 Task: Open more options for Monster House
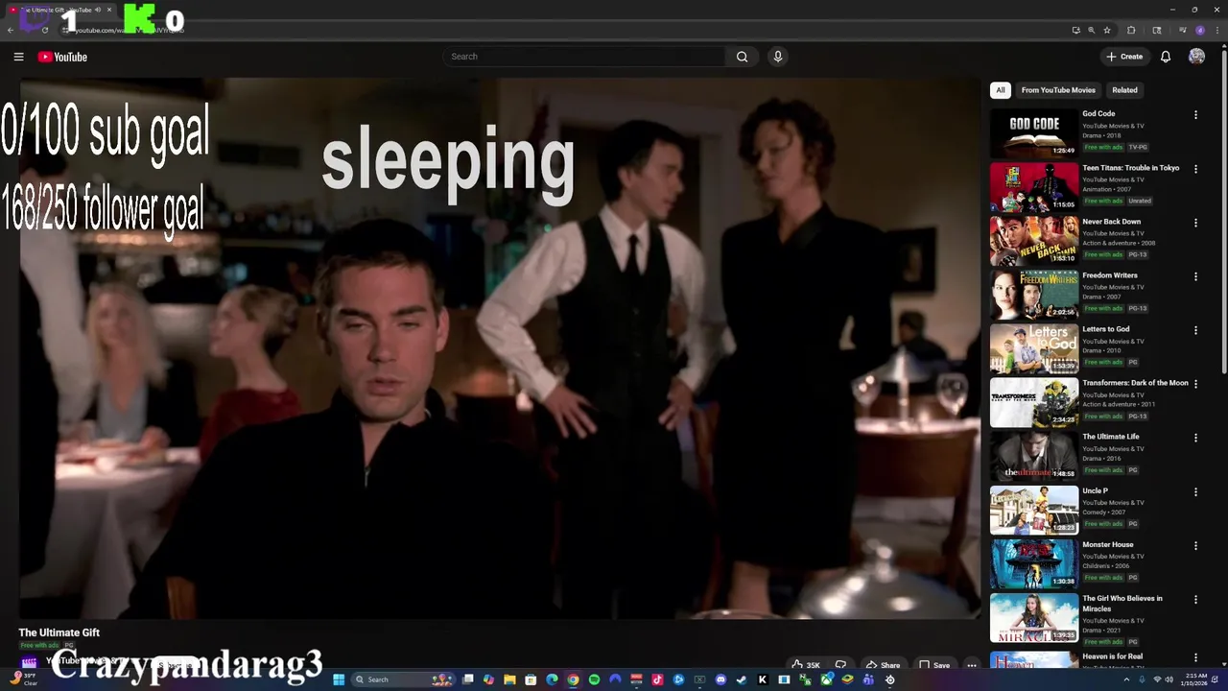click(x=1195, y=545)
